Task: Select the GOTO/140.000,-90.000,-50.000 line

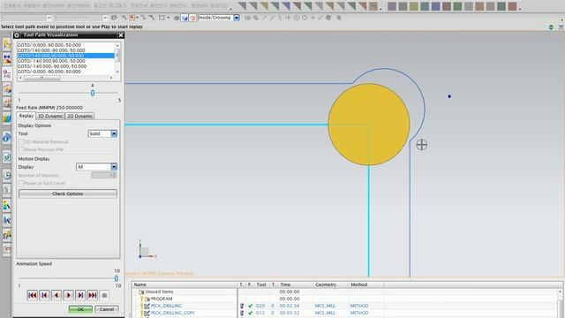Action: [x=65, y=50]
